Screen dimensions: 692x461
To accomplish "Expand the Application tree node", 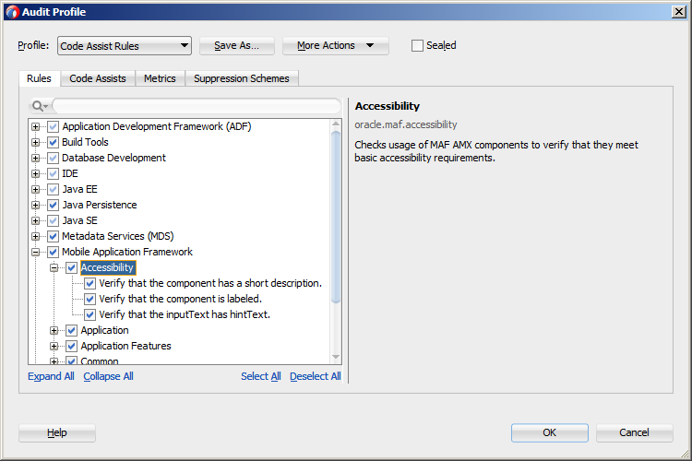I will tap(54, 330).
